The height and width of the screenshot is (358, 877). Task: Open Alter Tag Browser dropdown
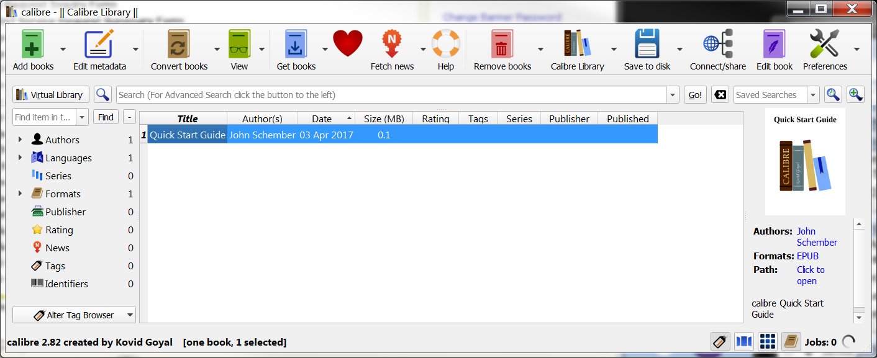click(74, 315)
